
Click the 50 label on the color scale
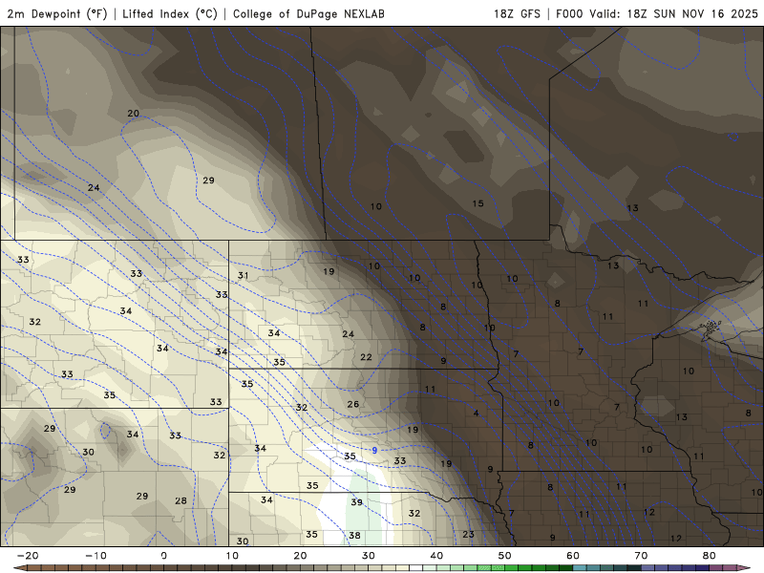click(505, 556)
